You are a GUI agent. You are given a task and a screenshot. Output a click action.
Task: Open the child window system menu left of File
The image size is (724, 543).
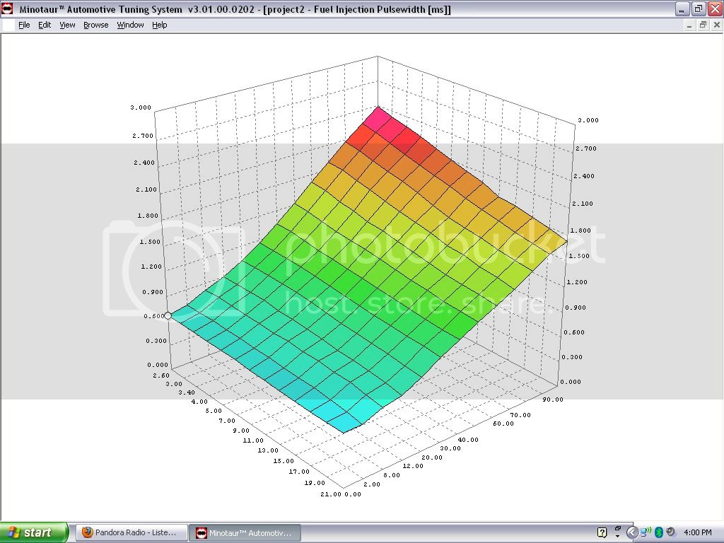8,25
